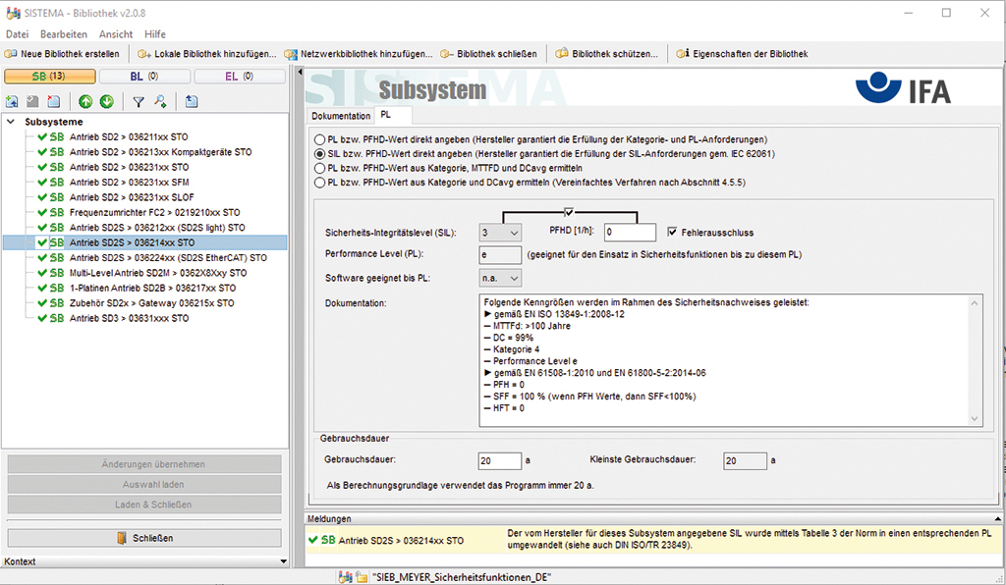Click the SB icon of Frequenzumrichter FC2
This screenshot has width=1006, height=585.
tap(57, 212)
